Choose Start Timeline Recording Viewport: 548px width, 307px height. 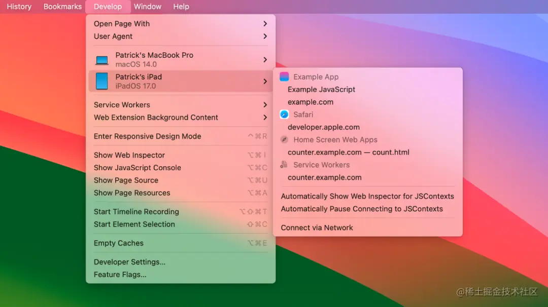tap(180, 212)
